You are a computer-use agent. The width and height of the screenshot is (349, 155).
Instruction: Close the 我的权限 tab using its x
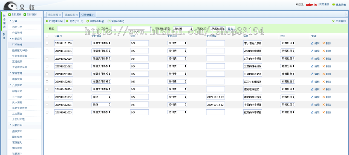[x=60, y=15]
